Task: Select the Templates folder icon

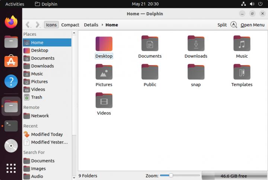Action: click(x=242, y=72)
